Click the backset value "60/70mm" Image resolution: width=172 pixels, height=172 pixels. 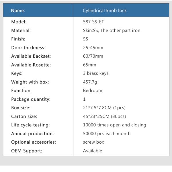tap(93, 56)
